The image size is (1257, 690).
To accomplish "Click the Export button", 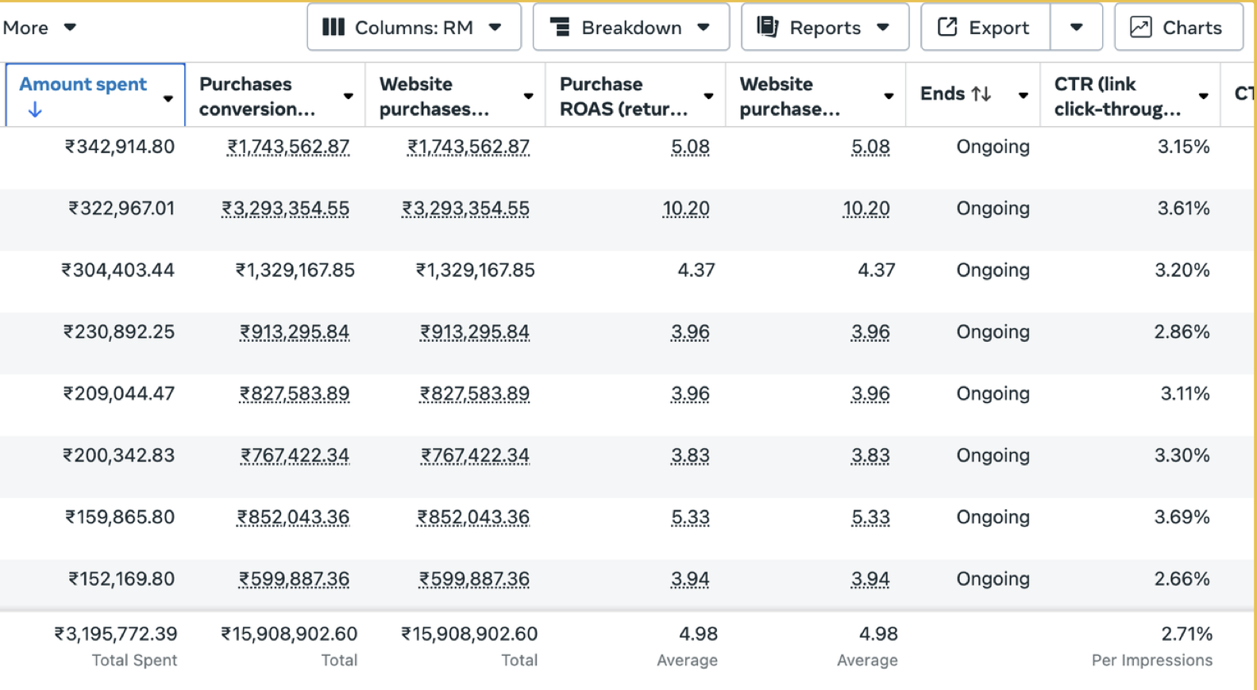I will point(985,28).
